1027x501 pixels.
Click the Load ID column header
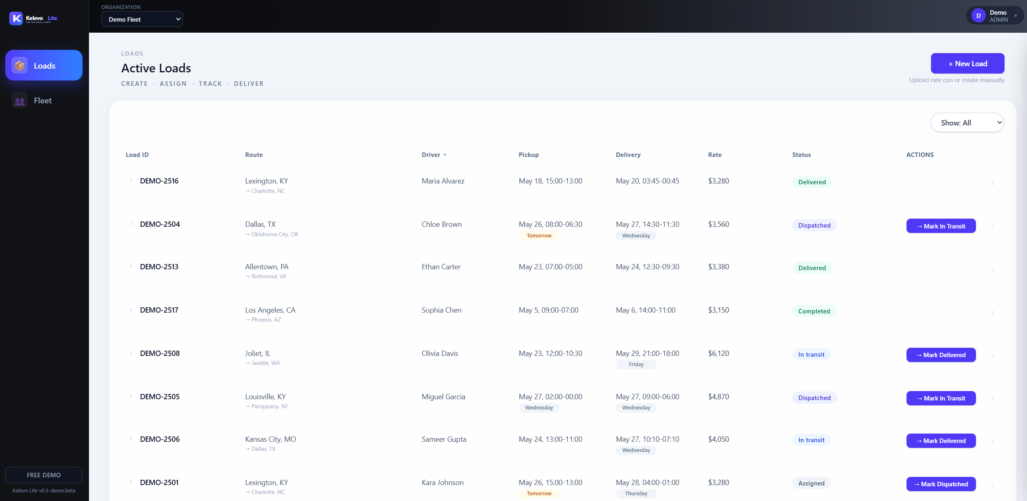137,155
